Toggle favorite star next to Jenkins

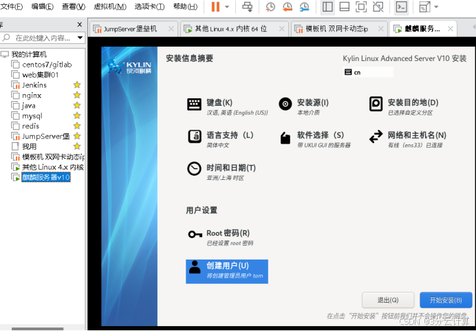[77, 85]
